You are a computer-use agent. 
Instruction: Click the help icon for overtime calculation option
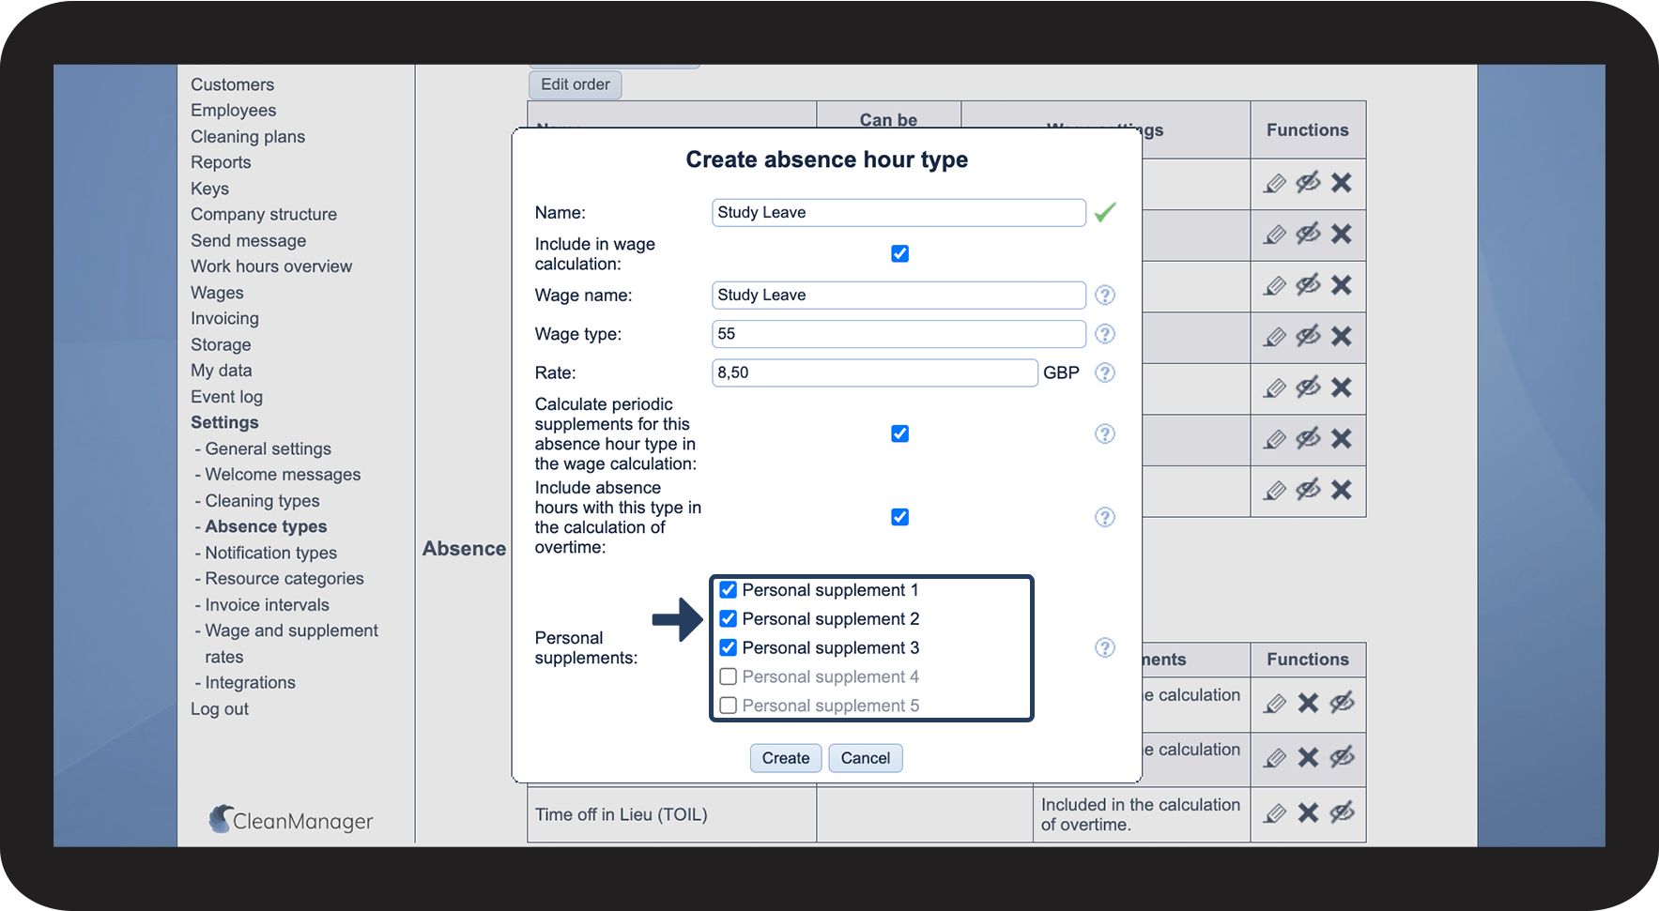tap(1105, 517)
